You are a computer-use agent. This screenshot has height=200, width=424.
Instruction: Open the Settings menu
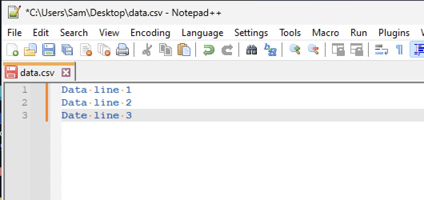(251, 33)
